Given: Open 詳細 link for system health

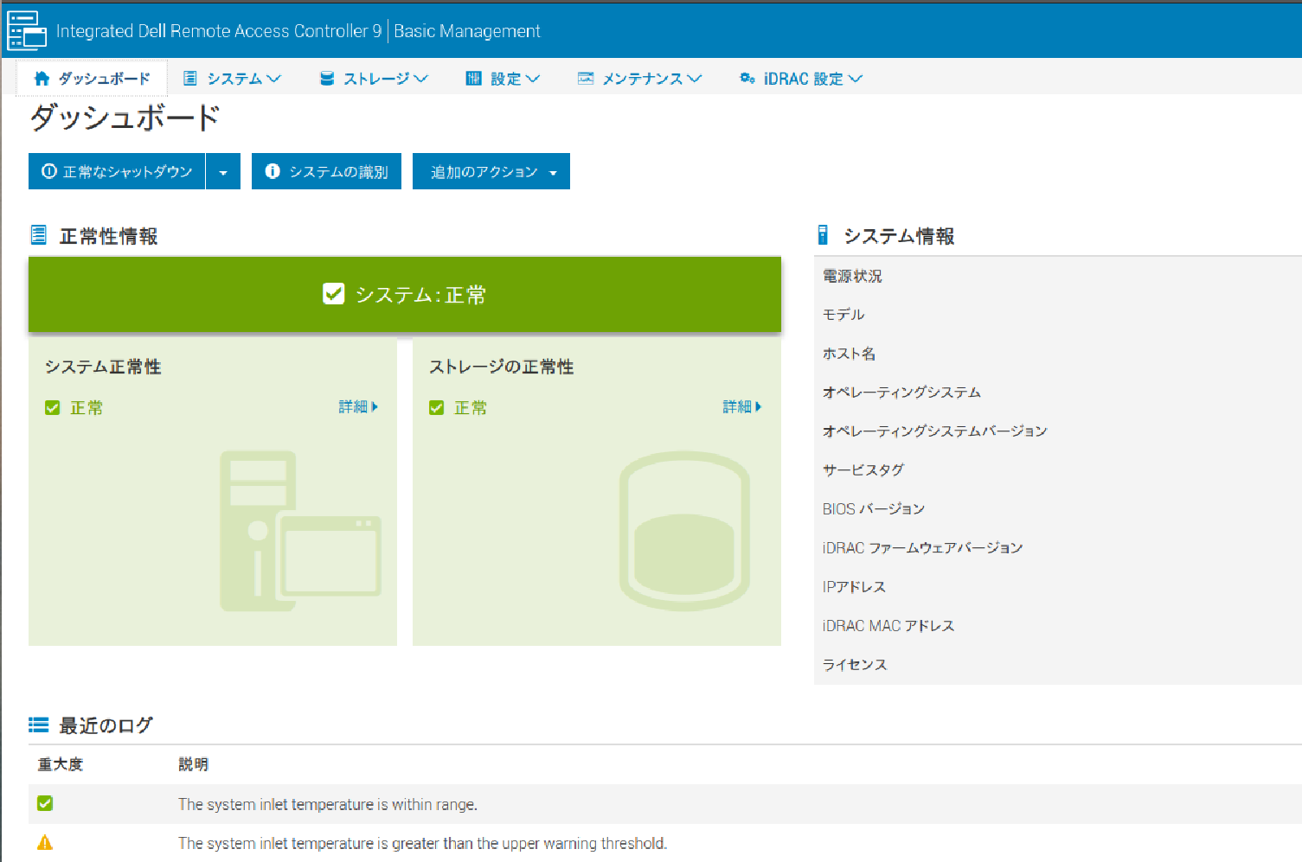Looking at the screenshot, I should click(358, 406).
